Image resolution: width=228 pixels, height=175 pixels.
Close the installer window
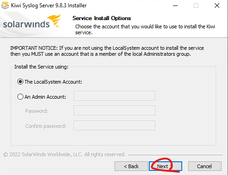coord(217,5)
